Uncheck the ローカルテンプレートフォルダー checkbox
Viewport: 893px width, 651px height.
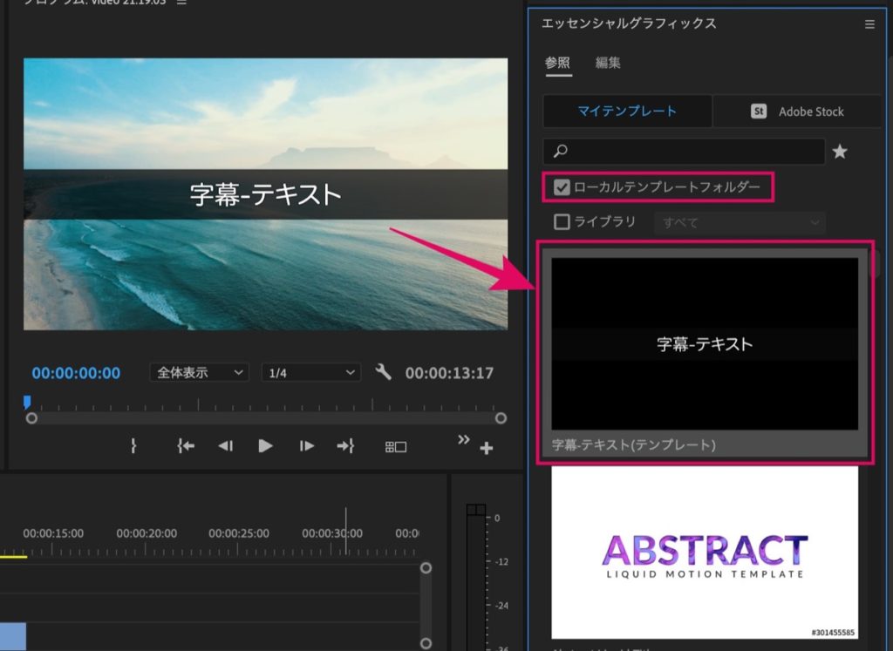click(562, 187)
